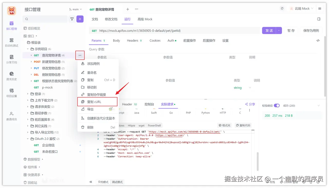Expand the 新建宛物信息 POST item
The height and width of the screenshot is (188, 329).
coord(31,62)
